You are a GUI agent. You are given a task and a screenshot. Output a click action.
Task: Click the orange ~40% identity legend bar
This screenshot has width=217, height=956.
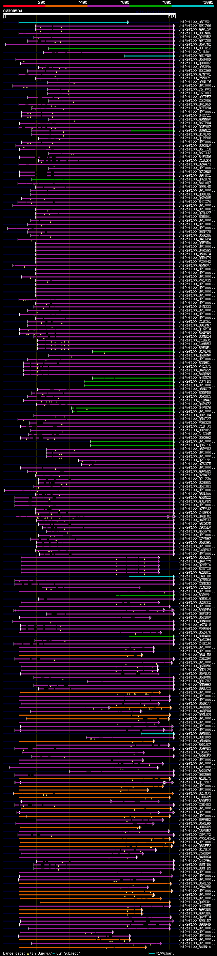[66, 6]
